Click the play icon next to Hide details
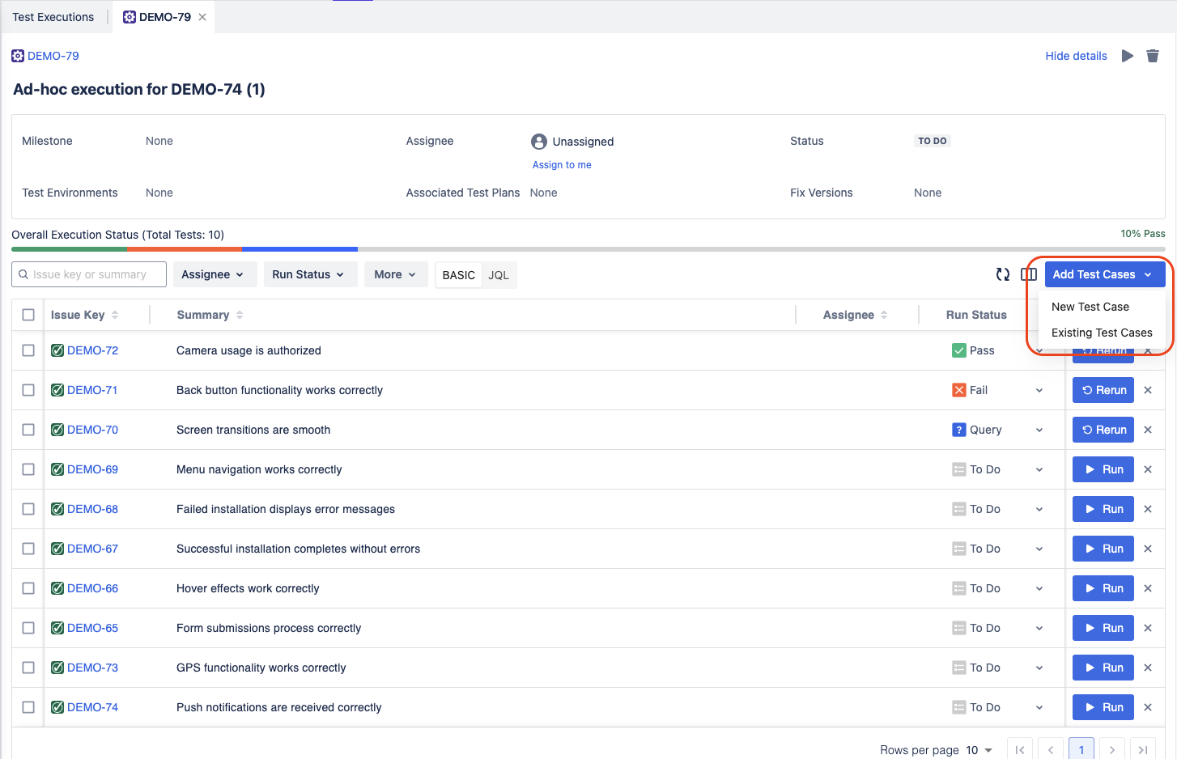This screenshot has height=759, width=1177. click(1127, 56)
